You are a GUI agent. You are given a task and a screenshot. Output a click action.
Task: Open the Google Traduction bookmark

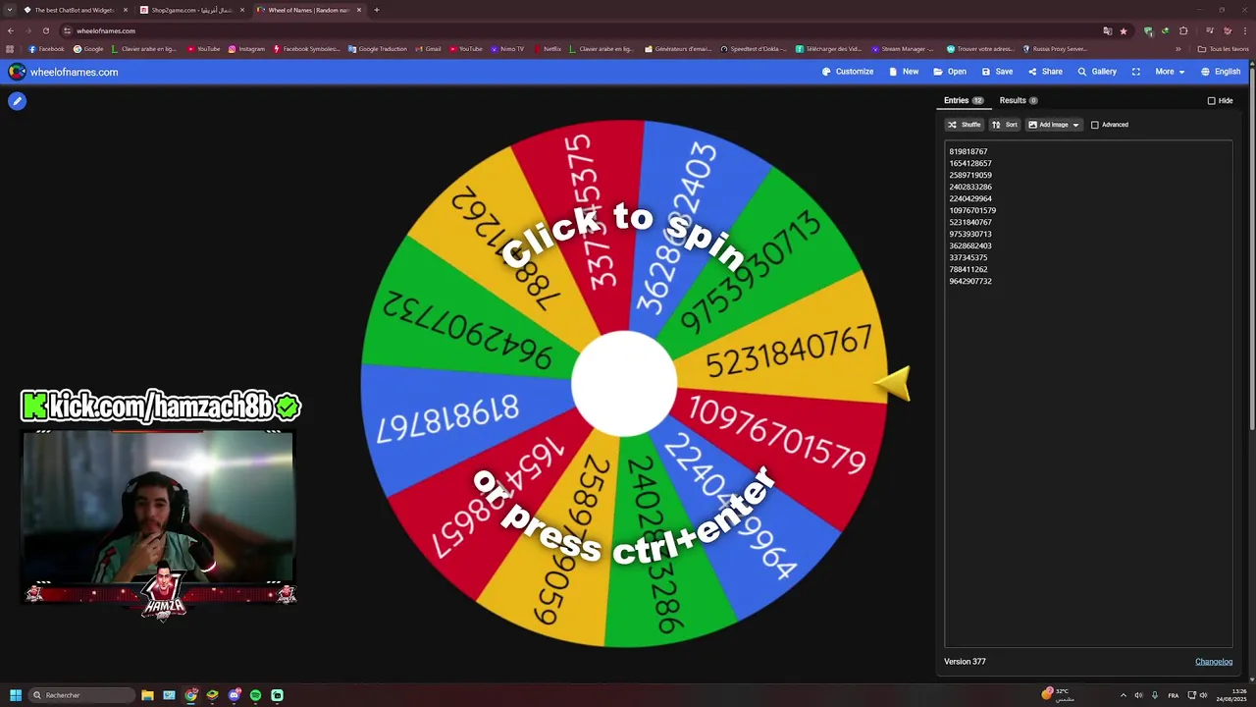[378, 49]
